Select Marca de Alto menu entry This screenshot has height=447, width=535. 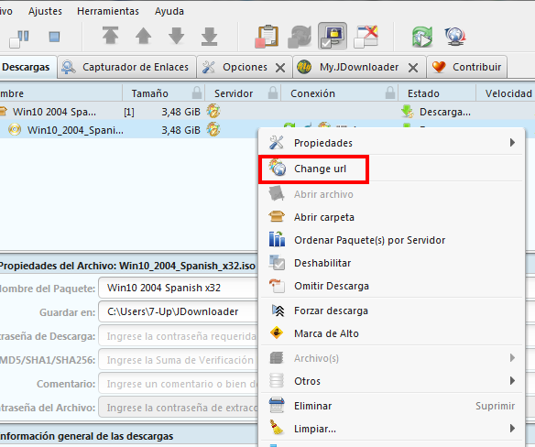[392, 333]
